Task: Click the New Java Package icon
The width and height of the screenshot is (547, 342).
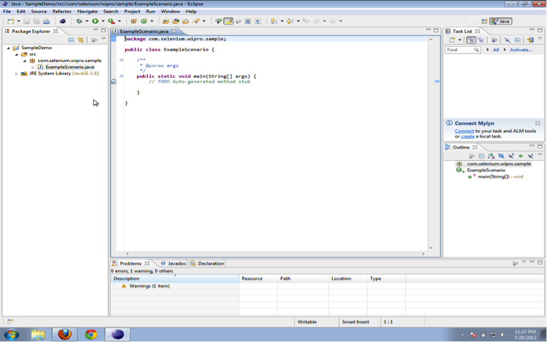Action: pyautogui.click(x=133, y=21)
